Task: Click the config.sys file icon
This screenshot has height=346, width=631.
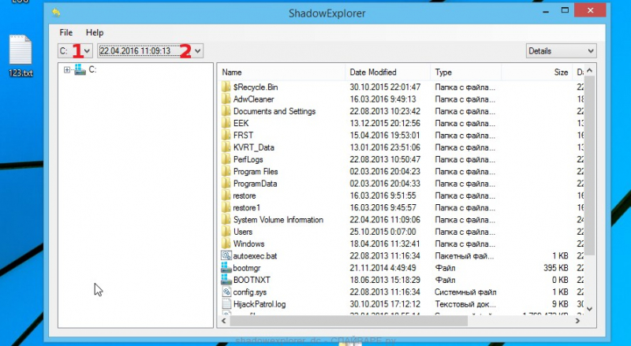Action: 226,292
